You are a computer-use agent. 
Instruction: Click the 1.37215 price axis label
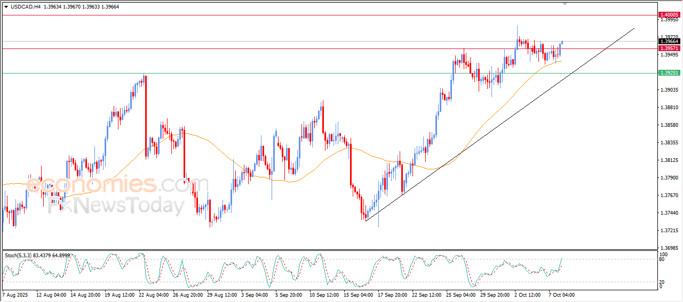[x=668, y=231]
